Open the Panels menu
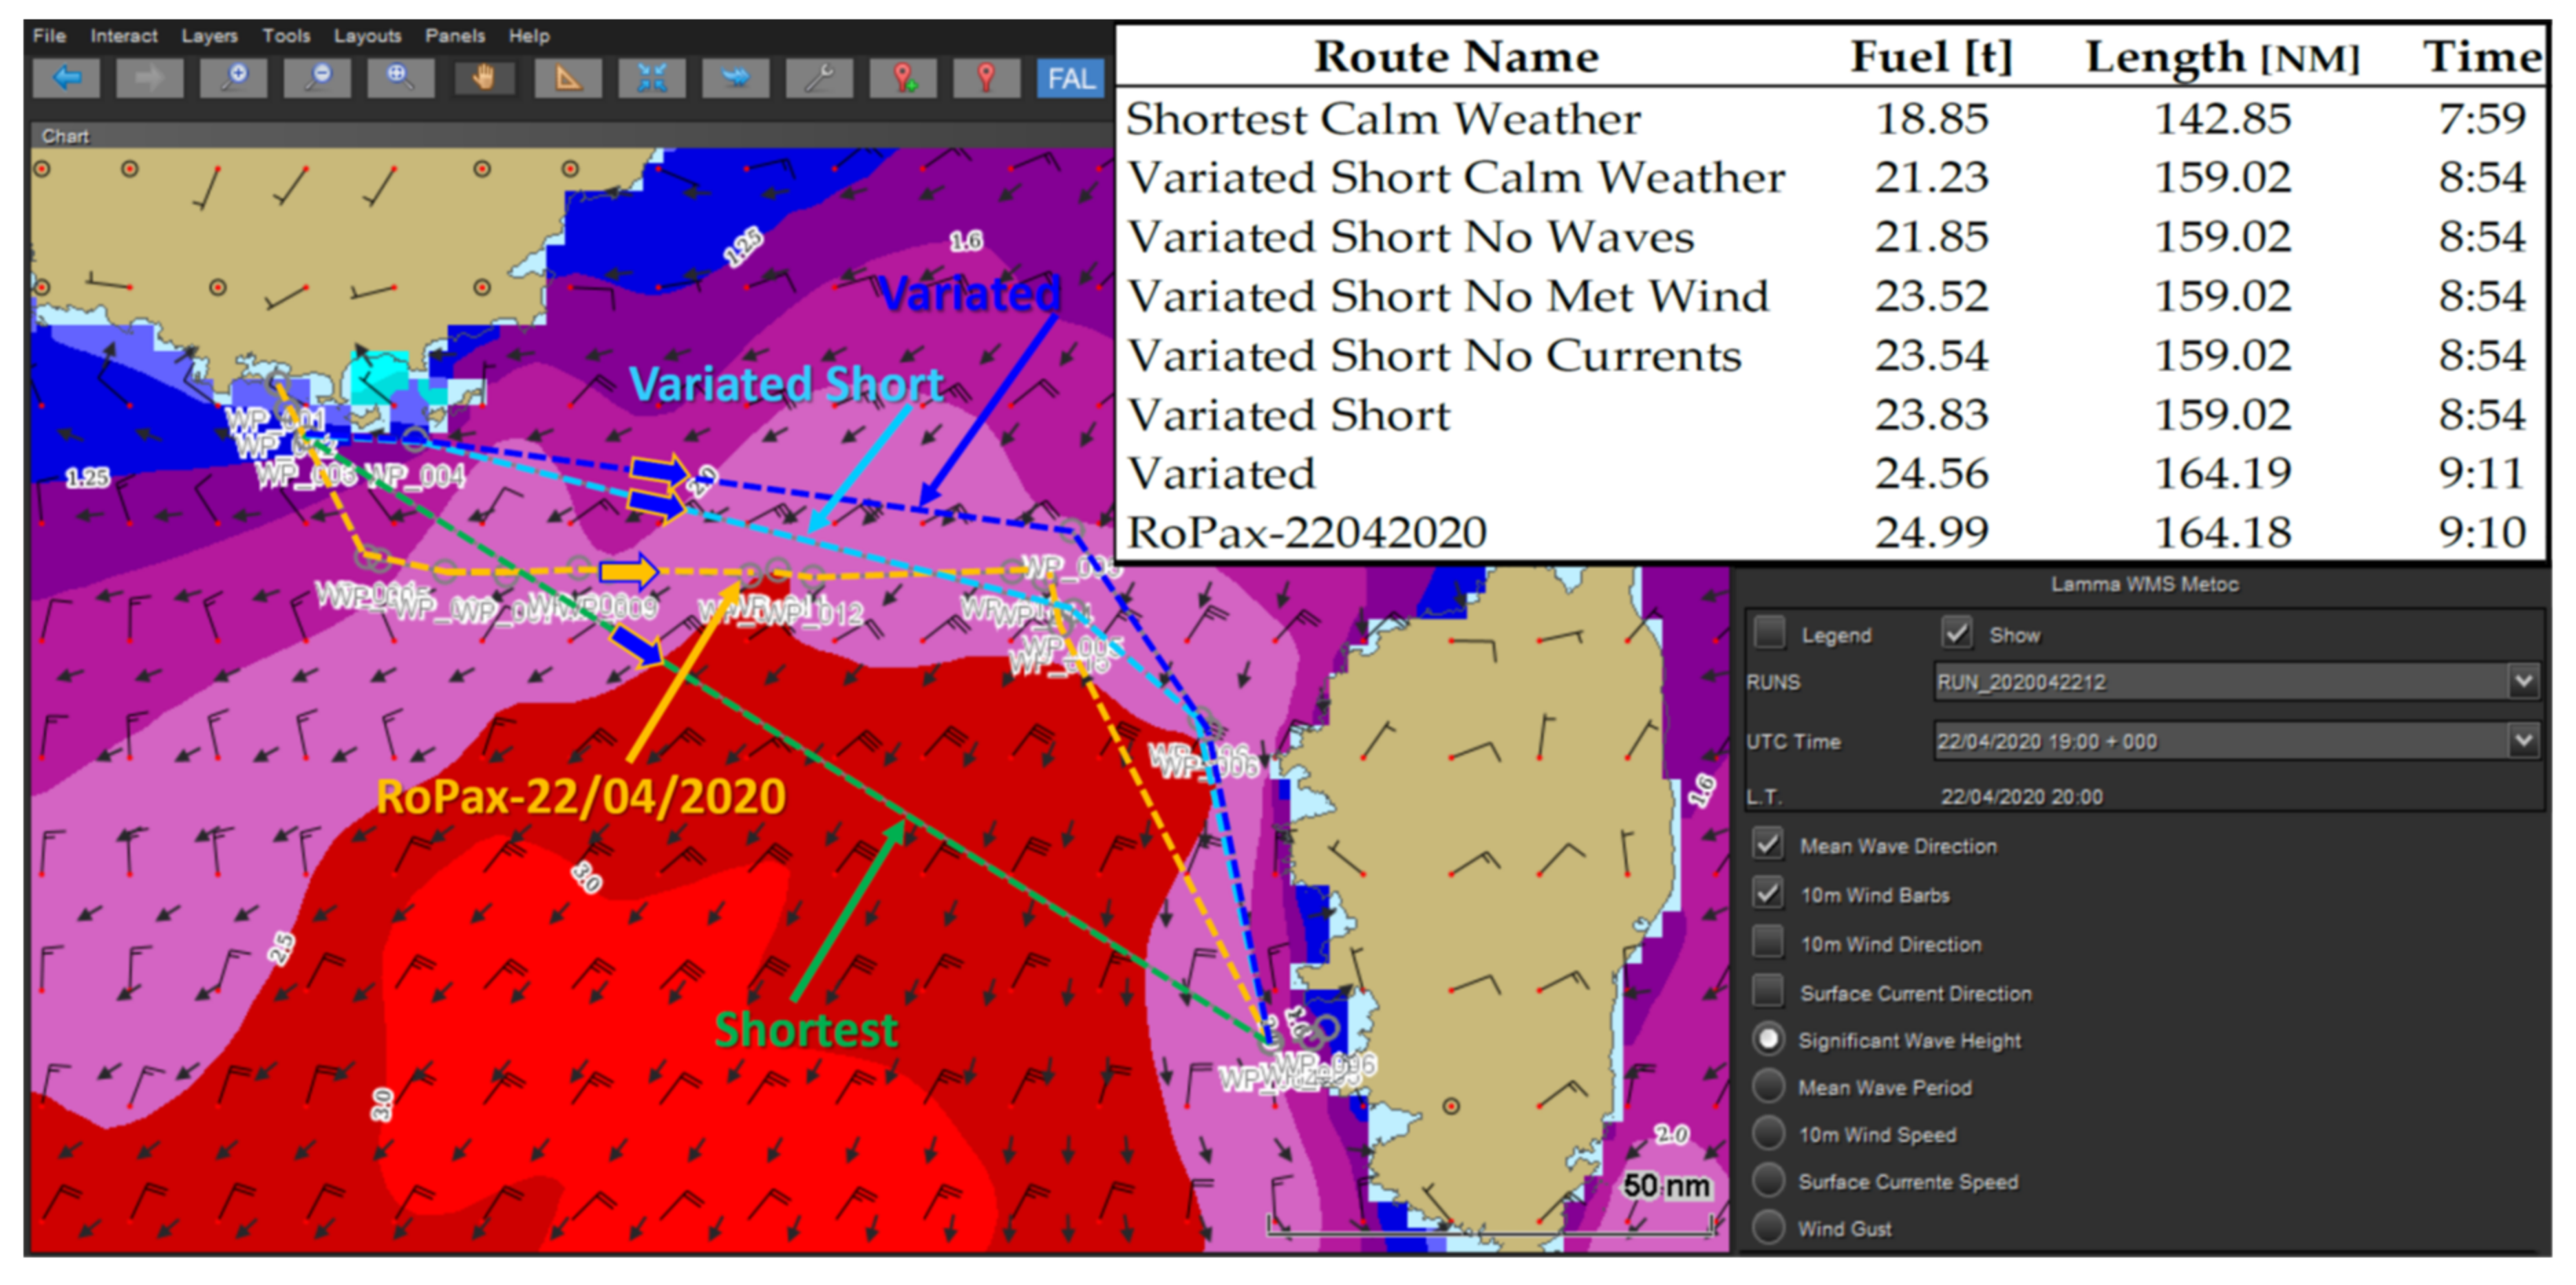 (454, 36)
